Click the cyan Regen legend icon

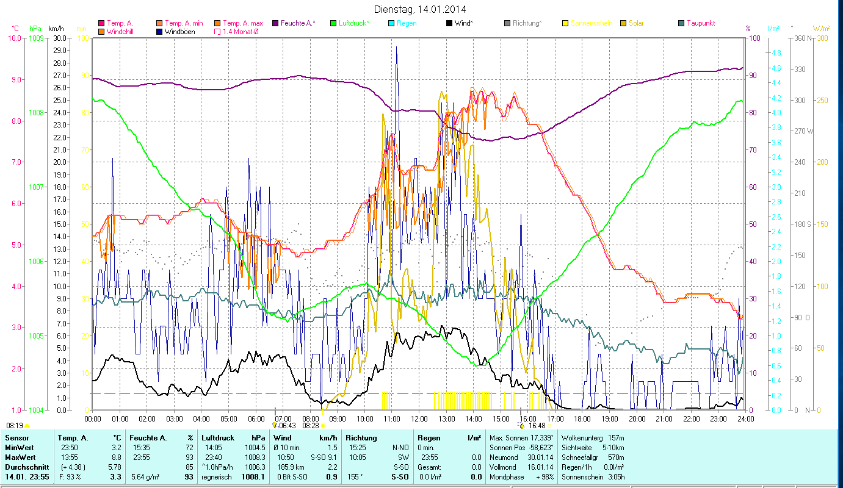pyautogui.click(x=391, y=24)
